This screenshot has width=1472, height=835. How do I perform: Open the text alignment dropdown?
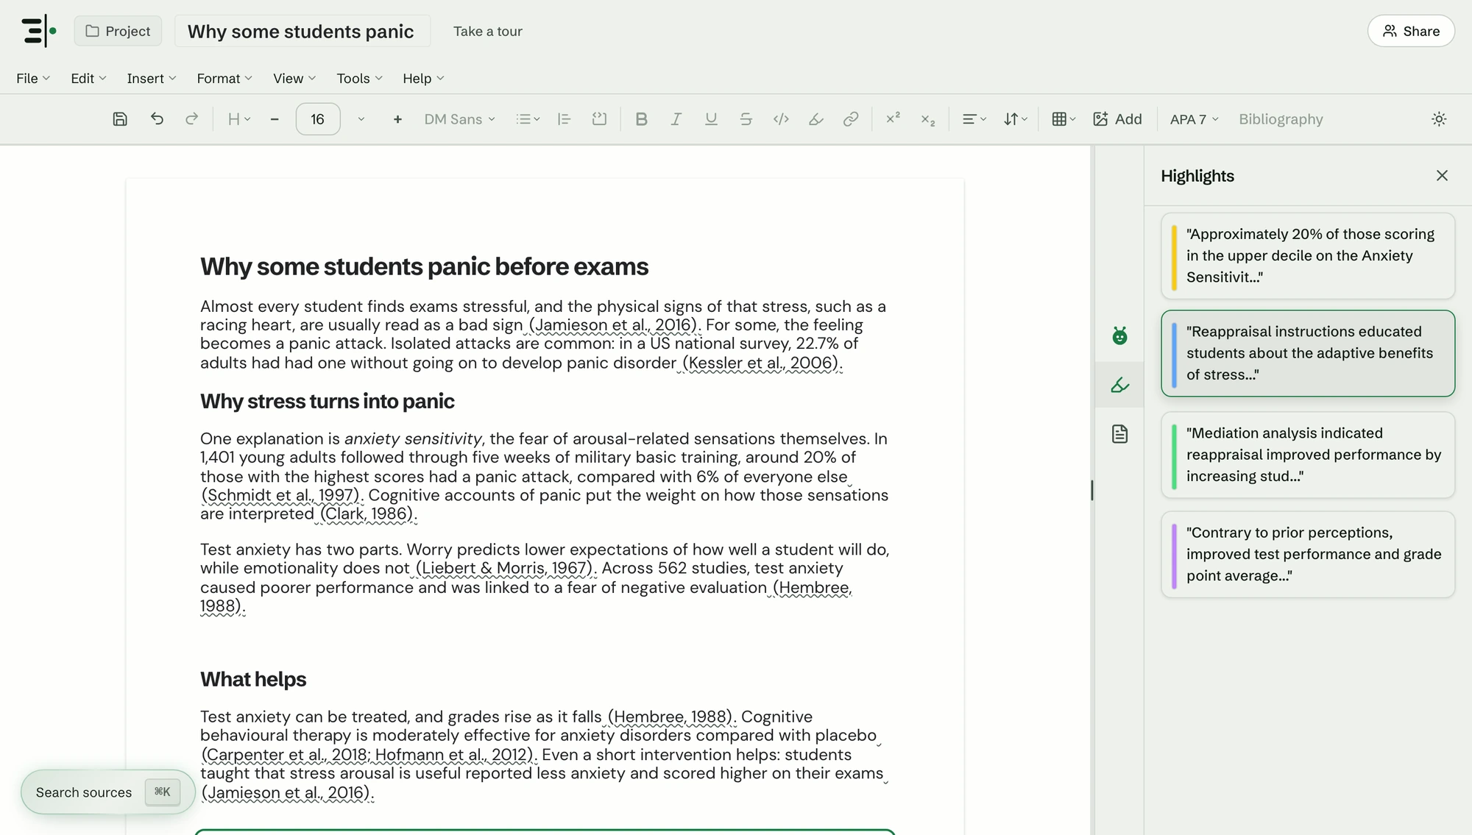pos(974,119)
